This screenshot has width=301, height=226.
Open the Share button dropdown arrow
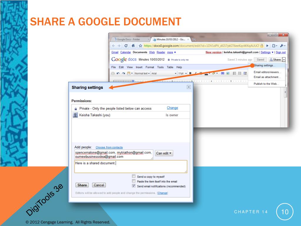click(284, 59)
